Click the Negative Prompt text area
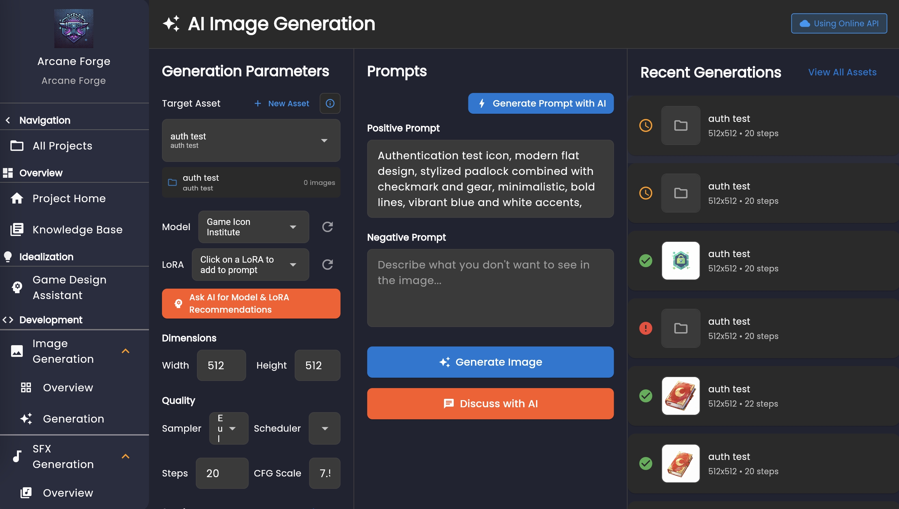This screenshot has width=899, height=509. (490, 288)
